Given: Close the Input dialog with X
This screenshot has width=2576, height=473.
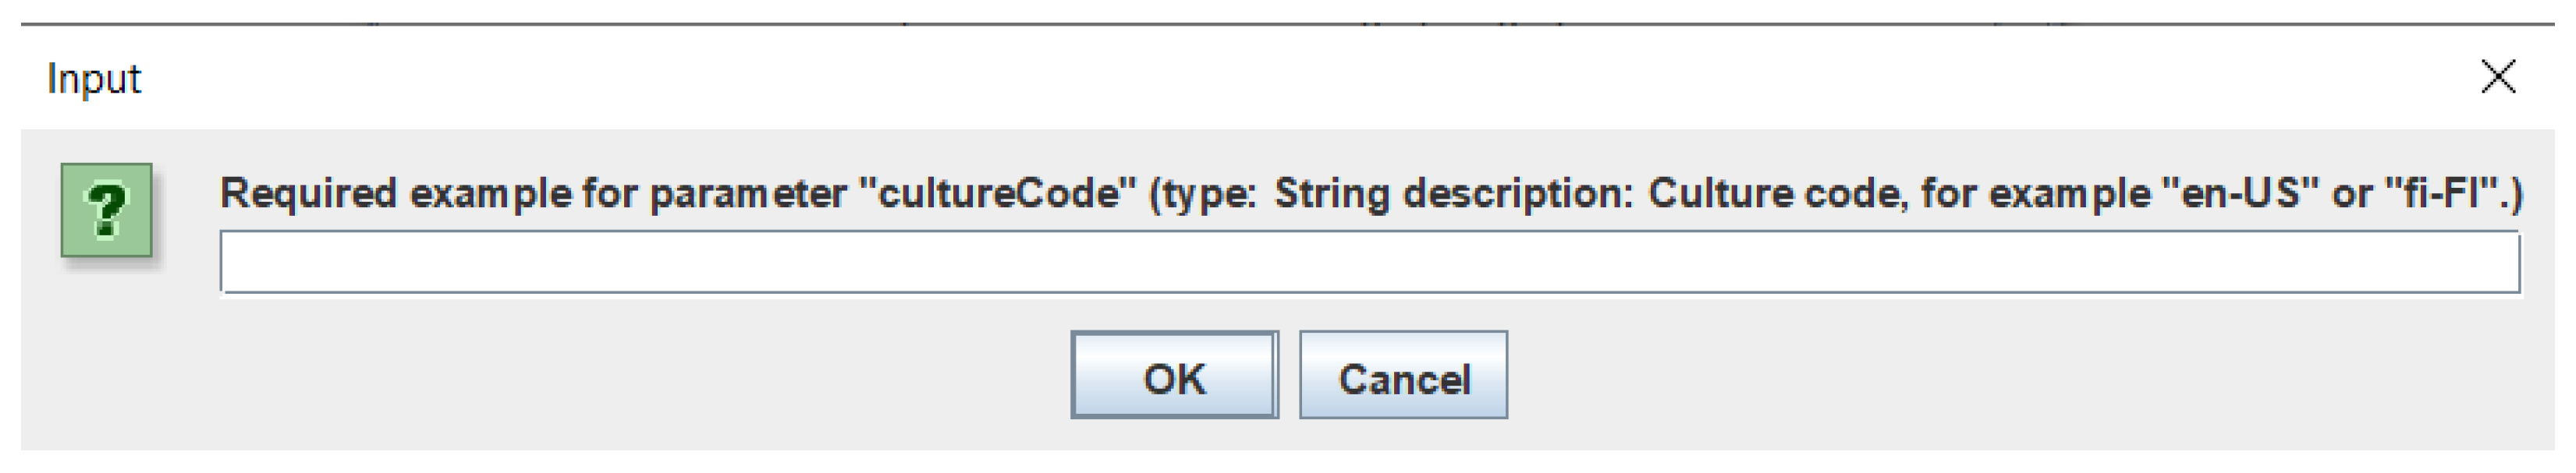Looking at the screenshot, I should [2498, 76].
